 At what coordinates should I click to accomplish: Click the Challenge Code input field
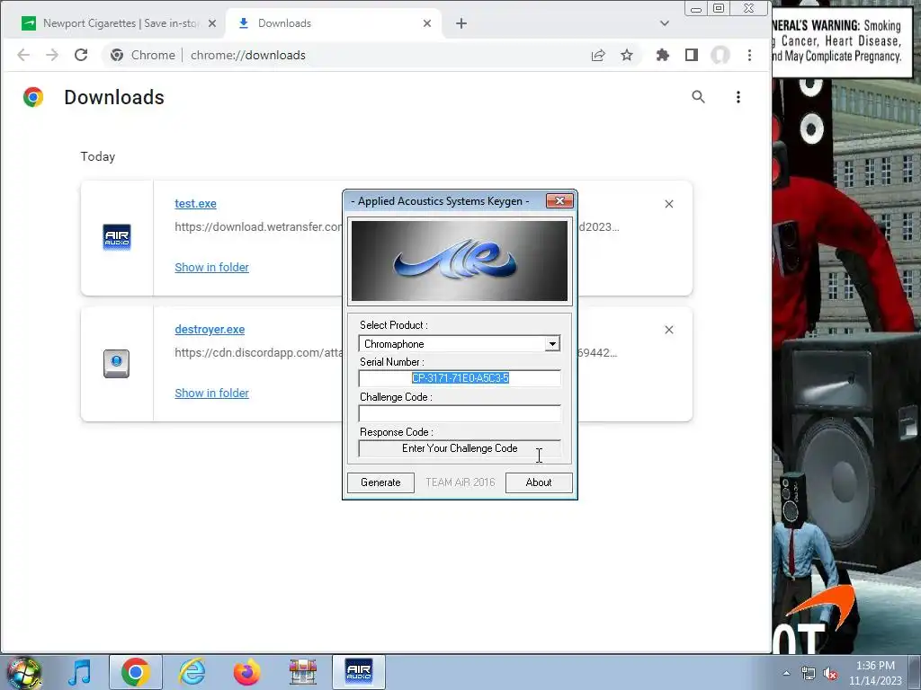[460, 413]
